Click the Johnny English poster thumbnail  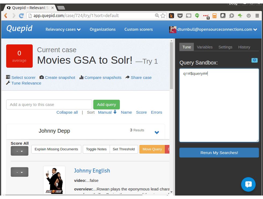(x=54, y=180)
